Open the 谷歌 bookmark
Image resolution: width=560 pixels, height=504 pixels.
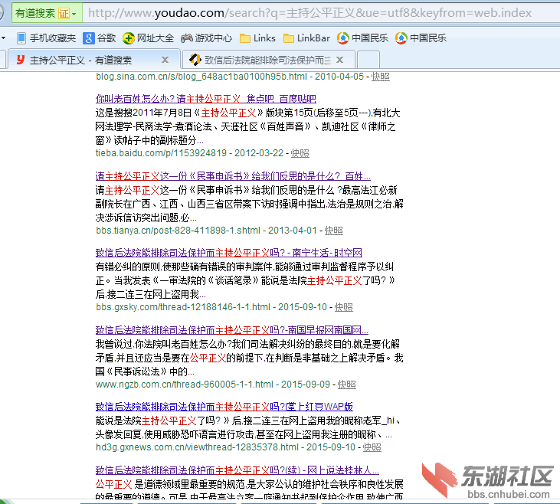pyautogui.click(x=100, y=38)
